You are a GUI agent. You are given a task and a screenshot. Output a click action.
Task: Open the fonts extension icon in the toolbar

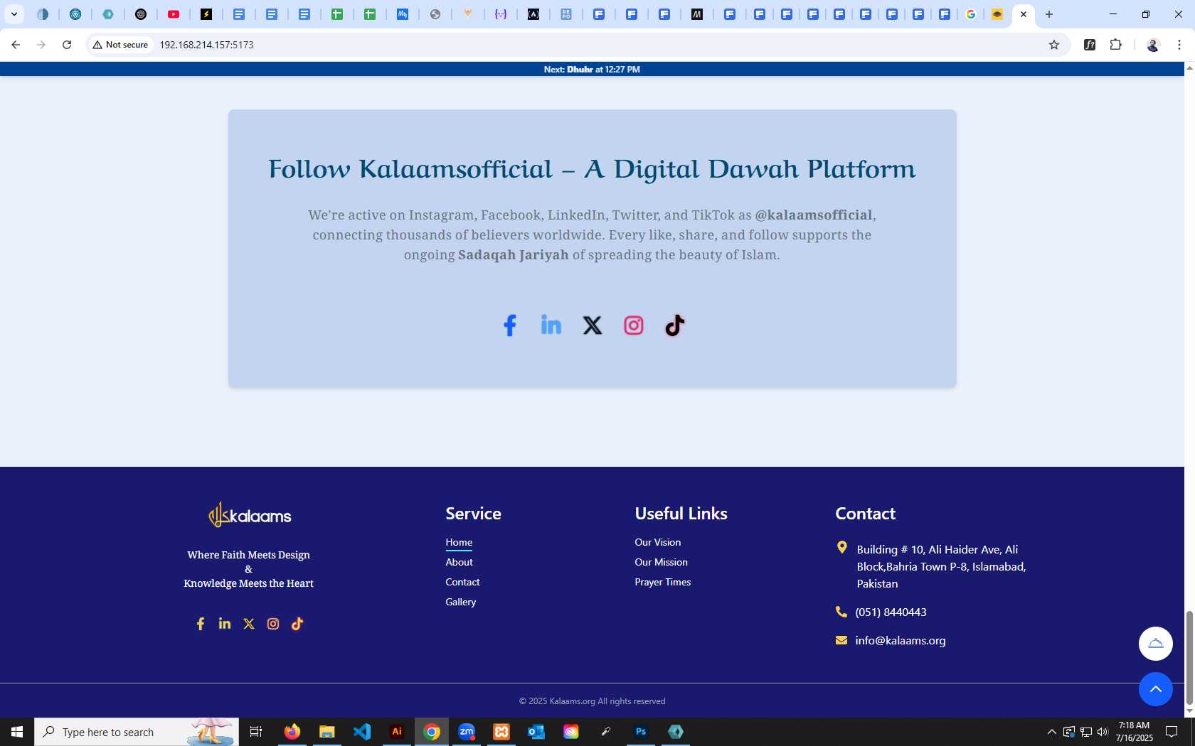coord(1090,45)
